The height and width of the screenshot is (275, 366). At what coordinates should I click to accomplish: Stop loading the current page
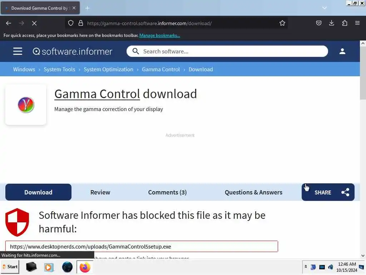click(34, 23)
